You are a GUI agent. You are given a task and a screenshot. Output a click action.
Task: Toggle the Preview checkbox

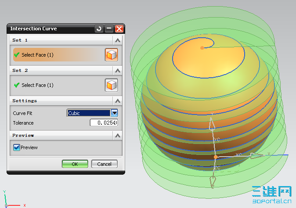pyautogui.click(x=17, y=147)
